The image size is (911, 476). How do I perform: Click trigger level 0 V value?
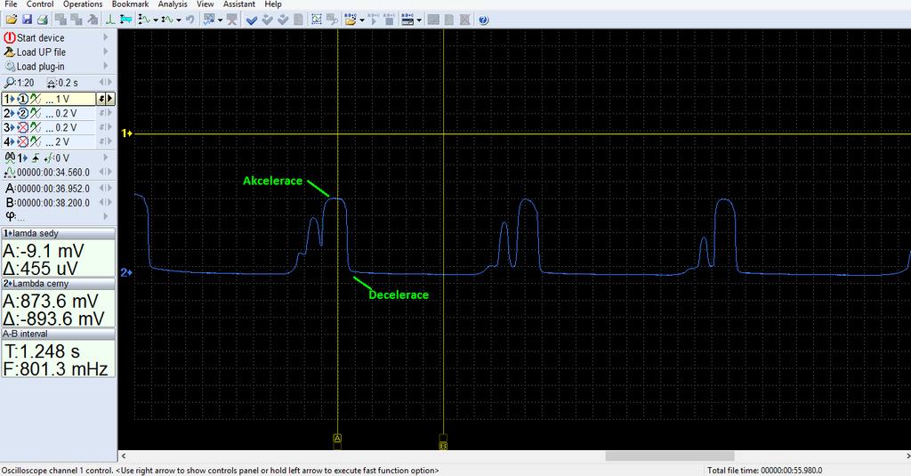(x=62, y=158)
